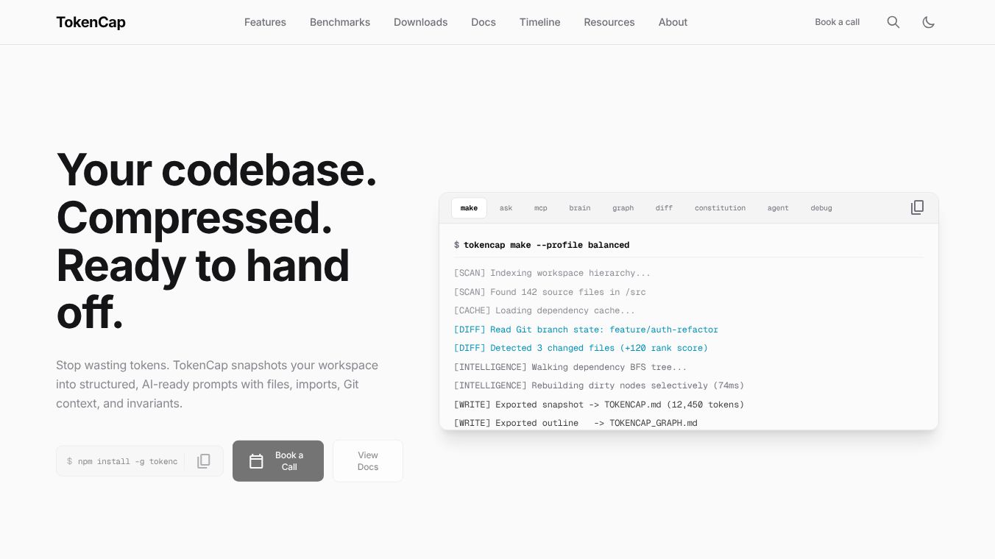Screen dimensions: 995x559
Task: Select the make terminal tab
Action: (469, 208)
